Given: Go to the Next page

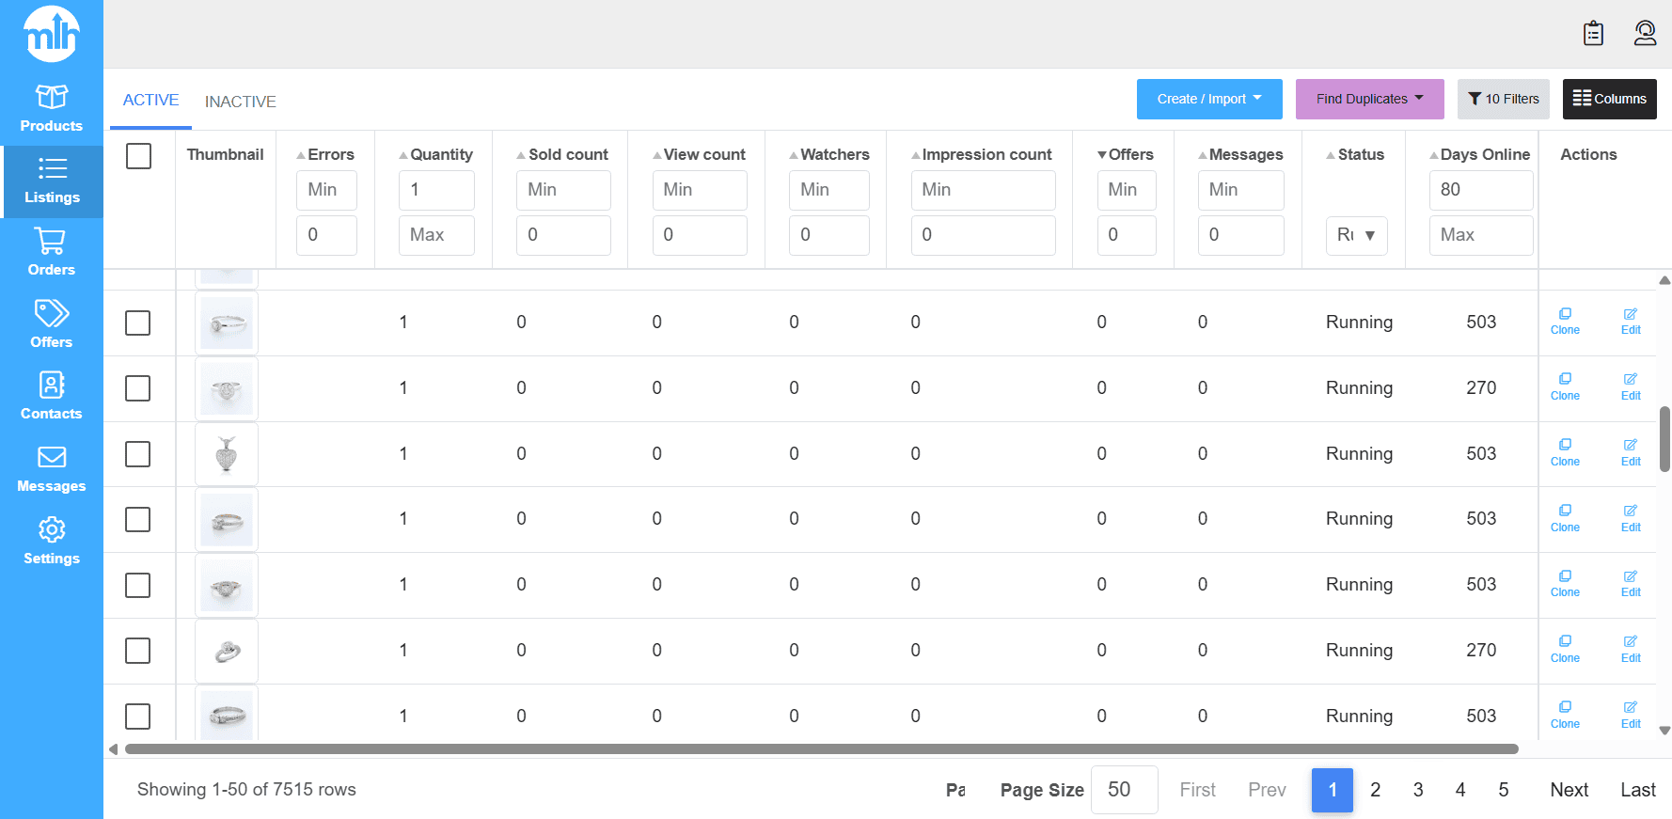Looking at the screenshot, I should pyautogui.click(x=1569, y=790).
